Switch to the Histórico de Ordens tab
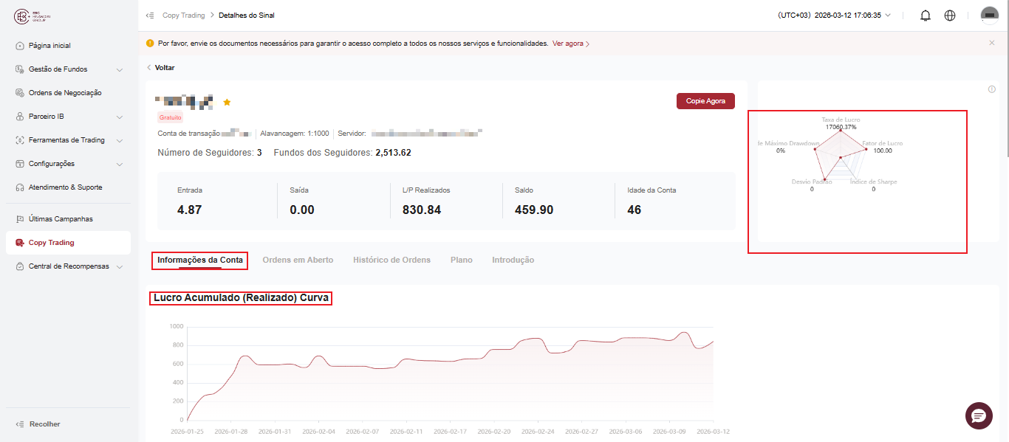The image size is (1009, 442). coord(391,260)
